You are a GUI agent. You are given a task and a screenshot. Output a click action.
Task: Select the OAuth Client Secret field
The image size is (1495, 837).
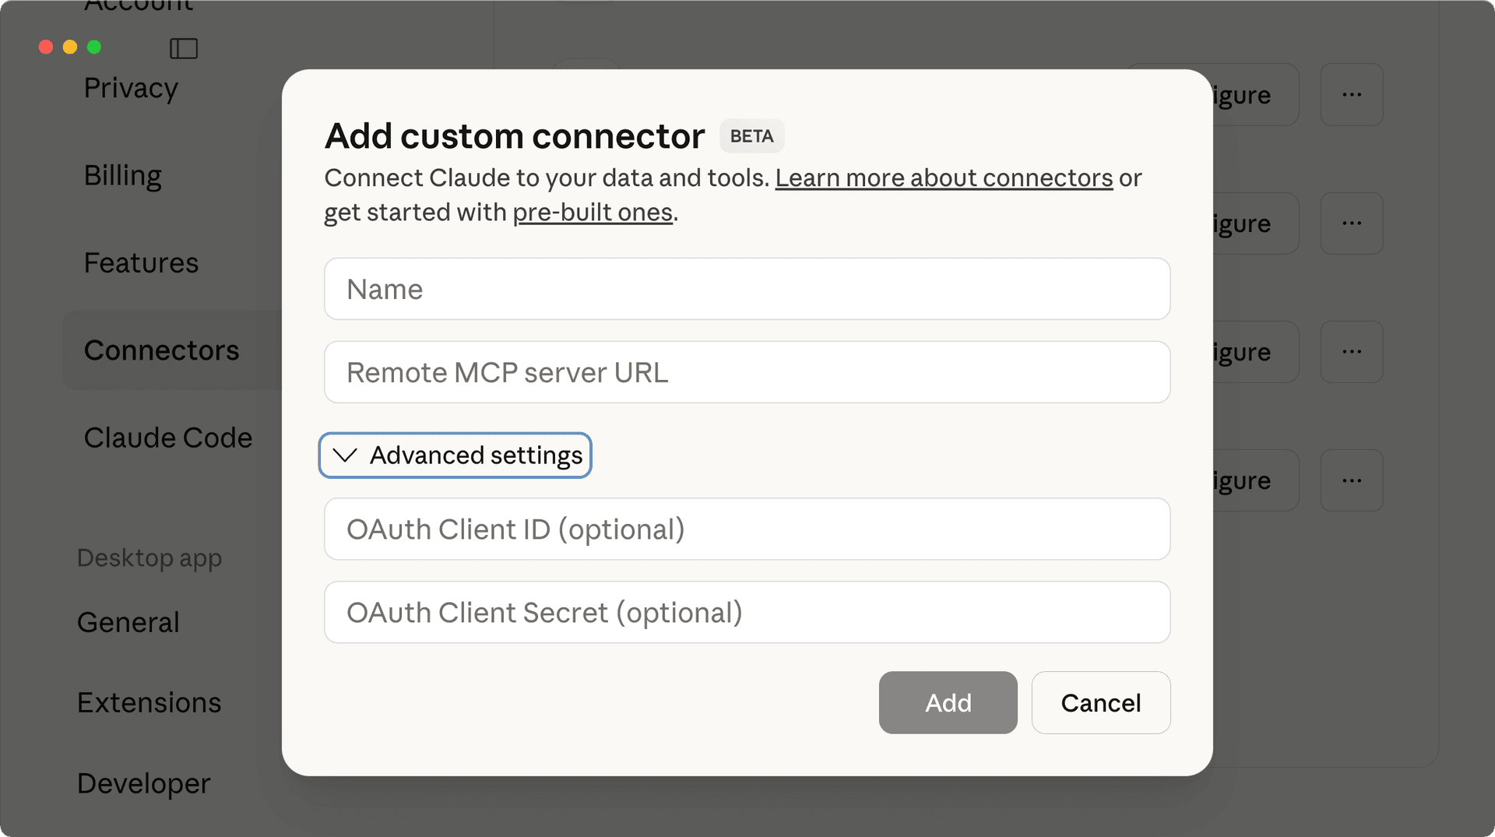747,613
